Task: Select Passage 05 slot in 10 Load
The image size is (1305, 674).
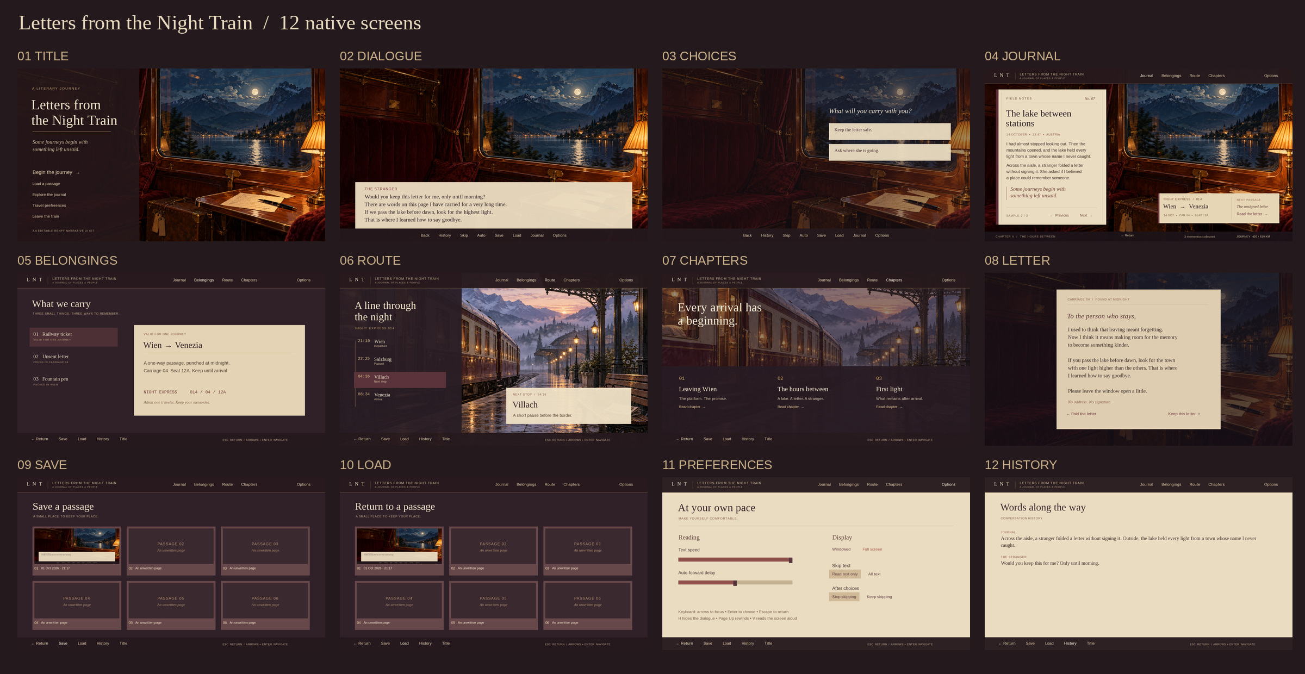Action: pyautogui.click(x=493, y=606)
